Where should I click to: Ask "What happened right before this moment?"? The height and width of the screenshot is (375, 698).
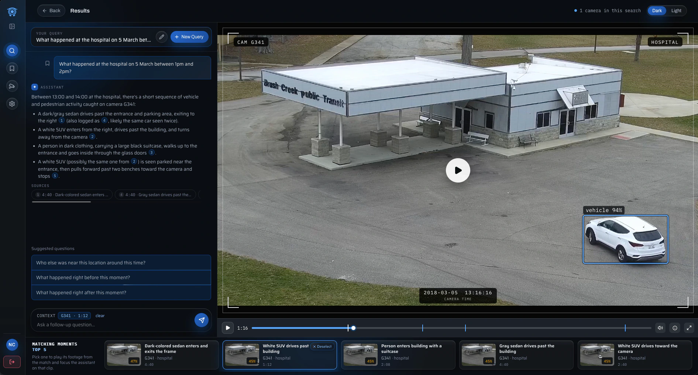click(121, 278)
